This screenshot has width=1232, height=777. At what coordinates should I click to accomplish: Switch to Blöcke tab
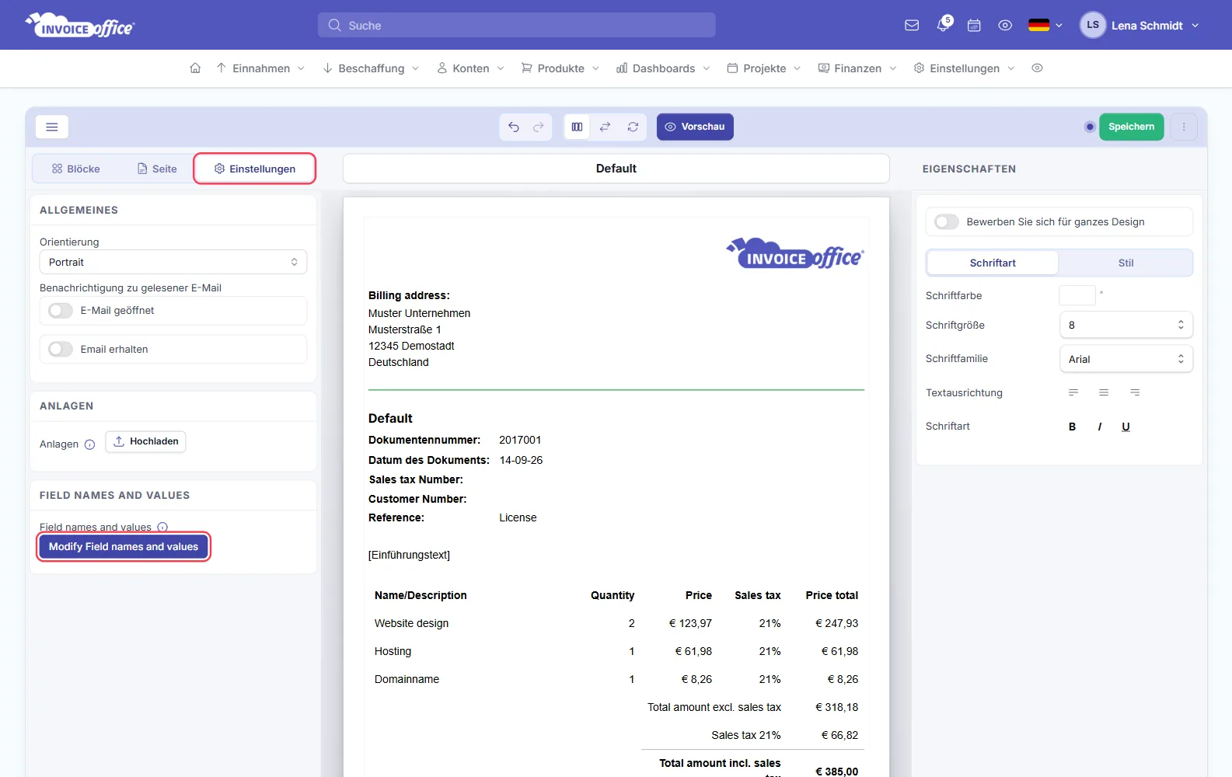tap(76, 169)
